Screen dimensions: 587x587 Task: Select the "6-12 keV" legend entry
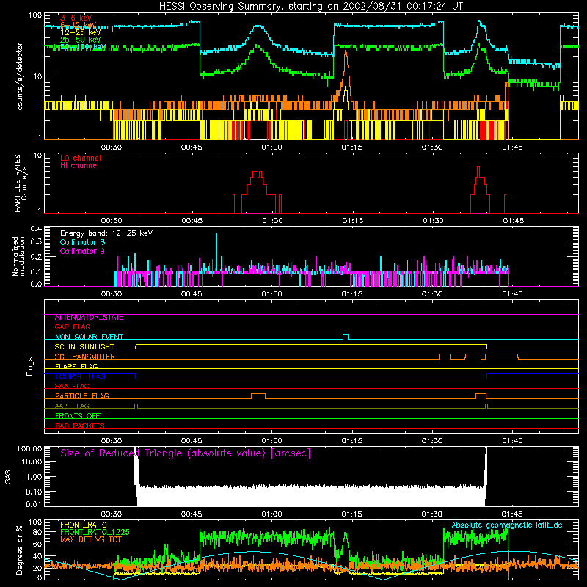79,25
